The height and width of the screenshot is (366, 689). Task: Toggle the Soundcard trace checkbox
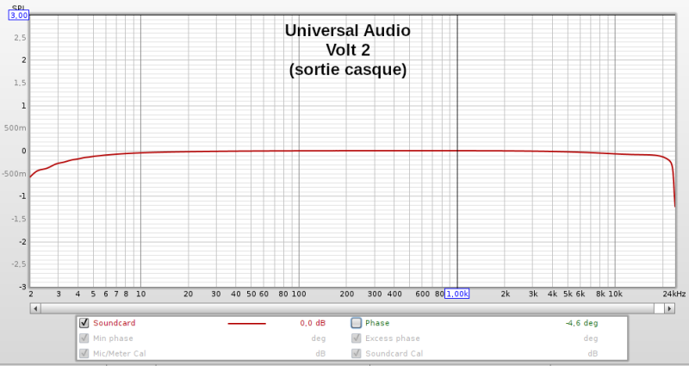[x=84, y=324]
